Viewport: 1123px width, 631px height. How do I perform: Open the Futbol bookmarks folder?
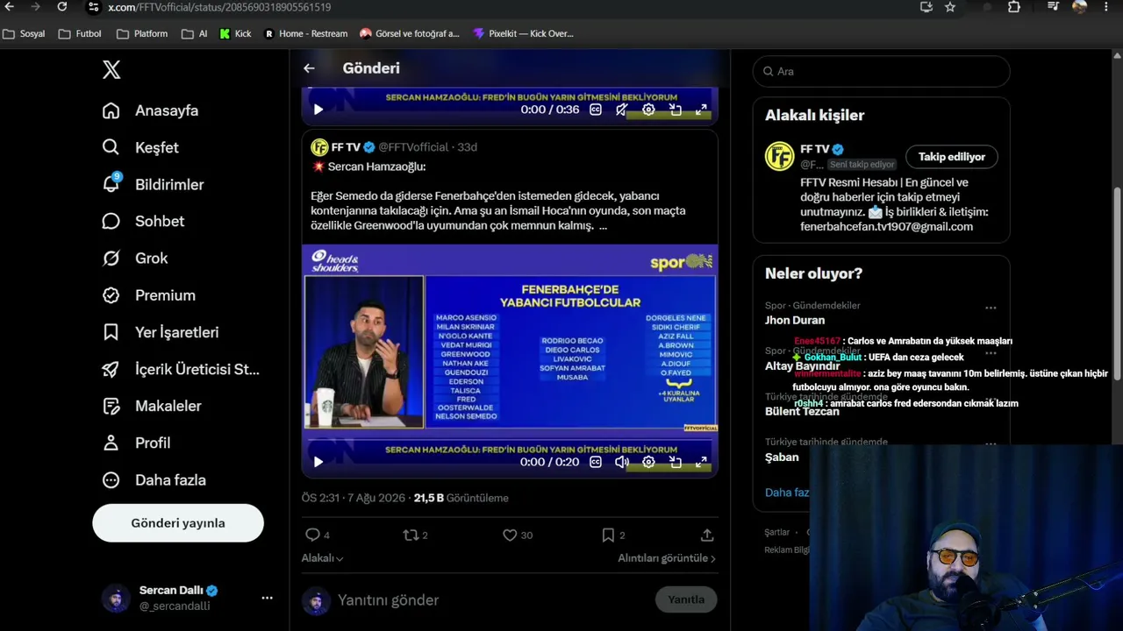pos(80,33)
